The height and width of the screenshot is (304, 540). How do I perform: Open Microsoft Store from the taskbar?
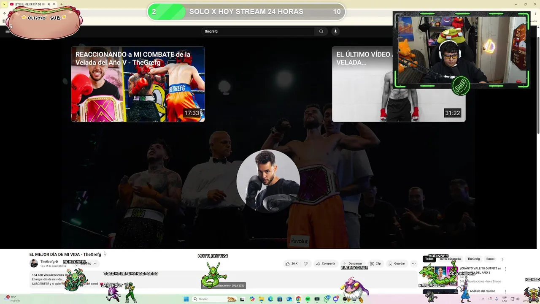point(280,299)
